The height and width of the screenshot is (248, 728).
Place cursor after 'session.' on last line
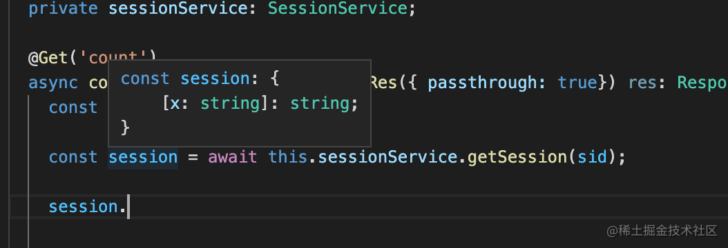click(x=128, y=207)
